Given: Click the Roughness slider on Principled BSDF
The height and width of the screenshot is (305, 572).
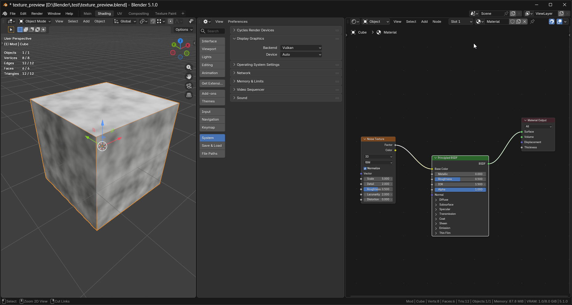Looking at the screenshot, I should (x=460, y=179).
